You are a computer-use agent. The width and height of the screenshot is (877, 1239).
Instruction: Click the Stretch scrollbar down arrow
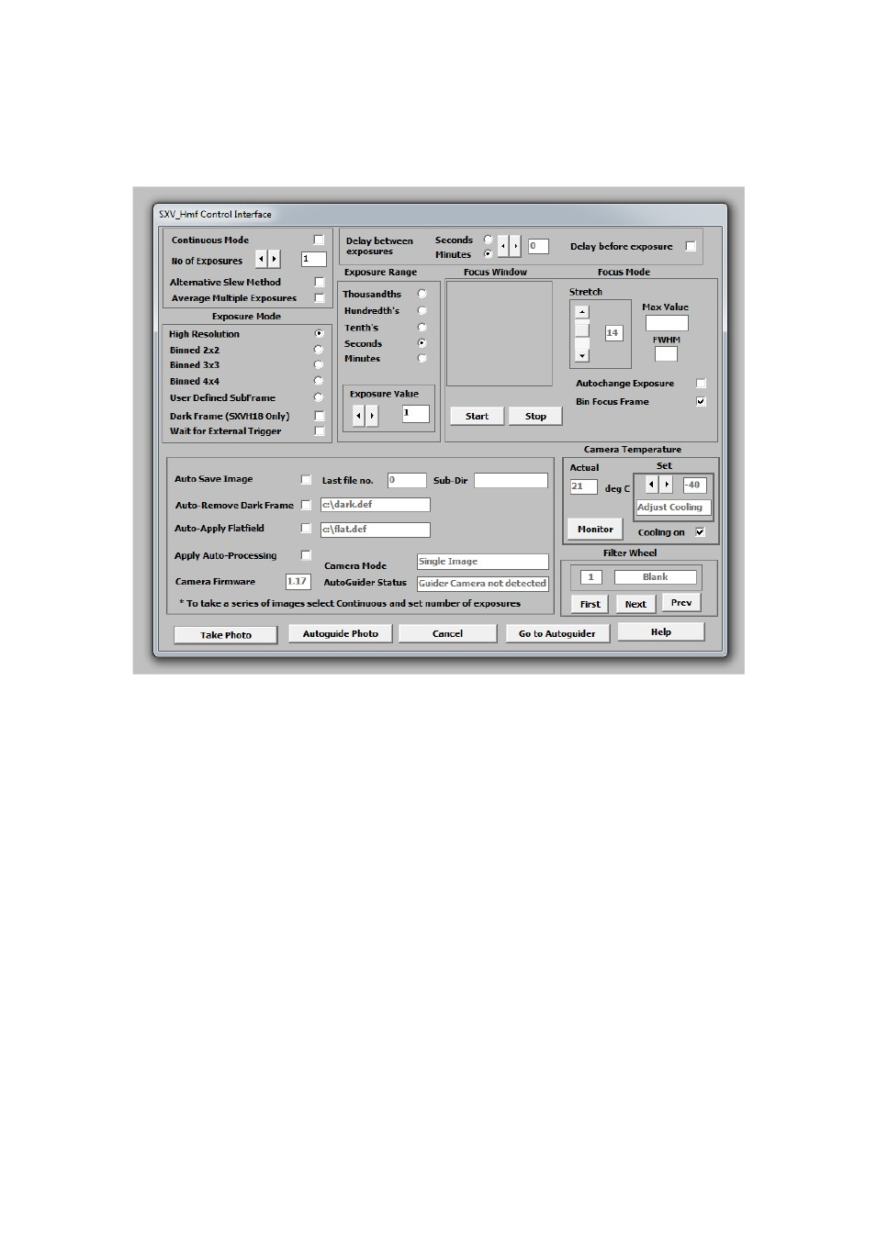pyautogui.click(x=582, y=355)
